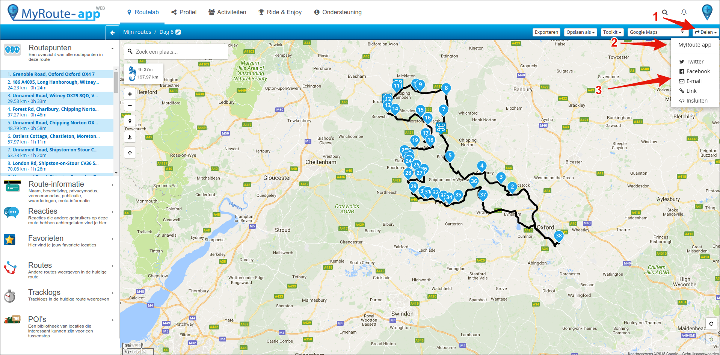This screenshot has height=355, width=720.
Task: Edit route name Dag 6 pencil icon
Action: tap(178, 32)
